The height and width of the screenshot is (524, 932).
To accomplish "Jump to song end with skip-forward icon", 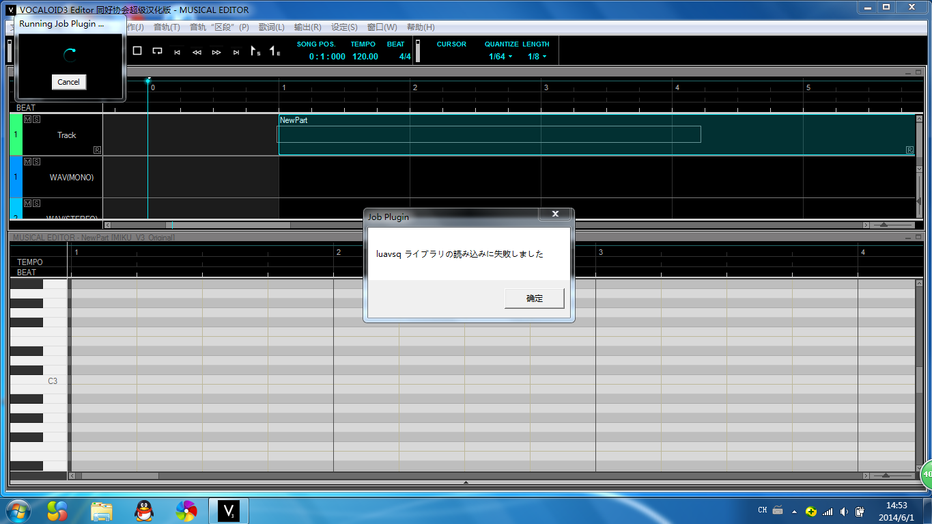I will click(236, 52).
